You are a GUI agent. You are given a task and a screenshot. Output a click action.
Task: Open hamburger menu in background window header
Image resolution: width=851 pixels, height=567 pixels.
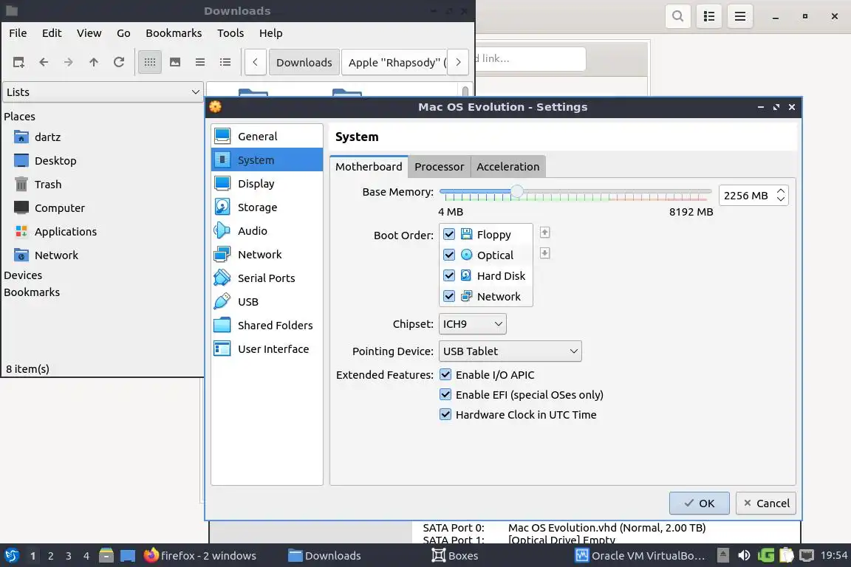pyautogui.click(x=739, y=16)
